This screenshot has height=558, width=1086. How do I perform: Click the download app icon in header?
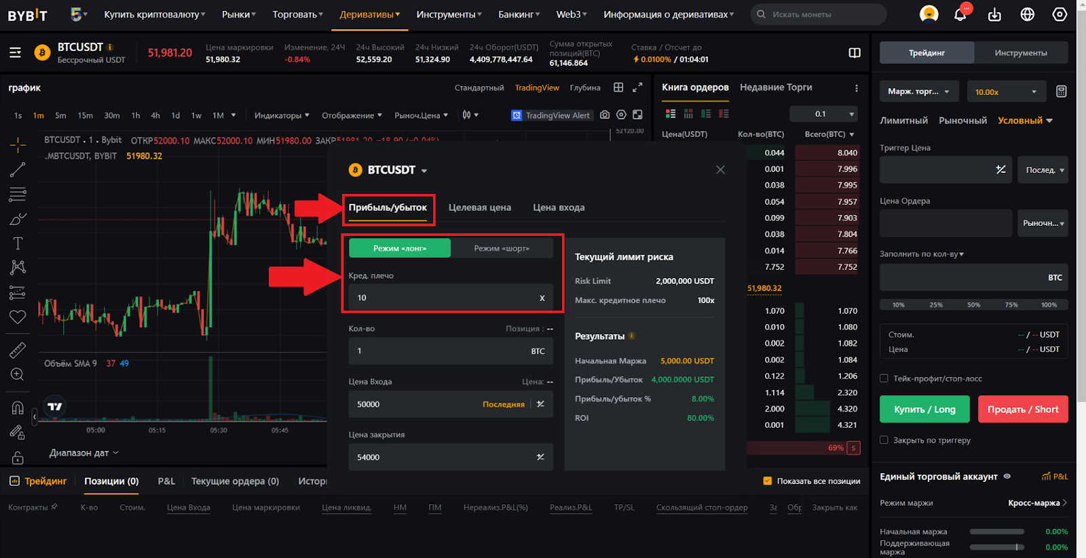[x=994, y=14]
